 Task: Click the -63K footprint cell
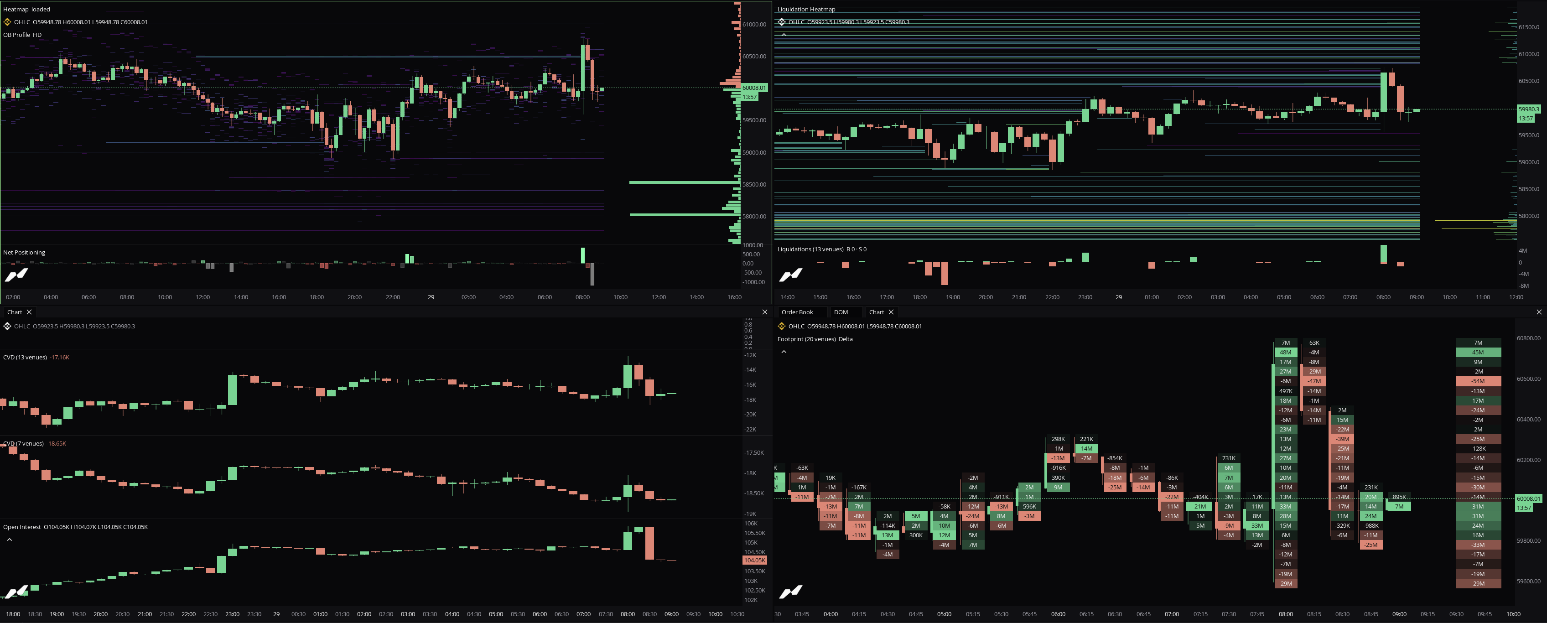(x=802, y=468)
